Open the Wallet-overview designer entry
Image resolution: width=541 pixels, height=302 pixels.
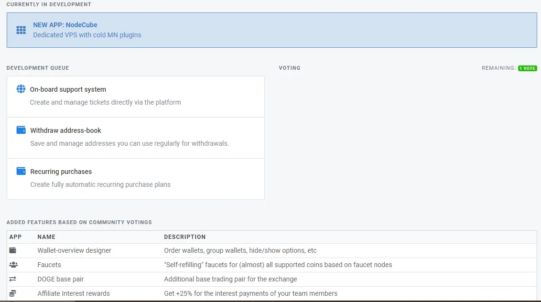coord(74,250)
